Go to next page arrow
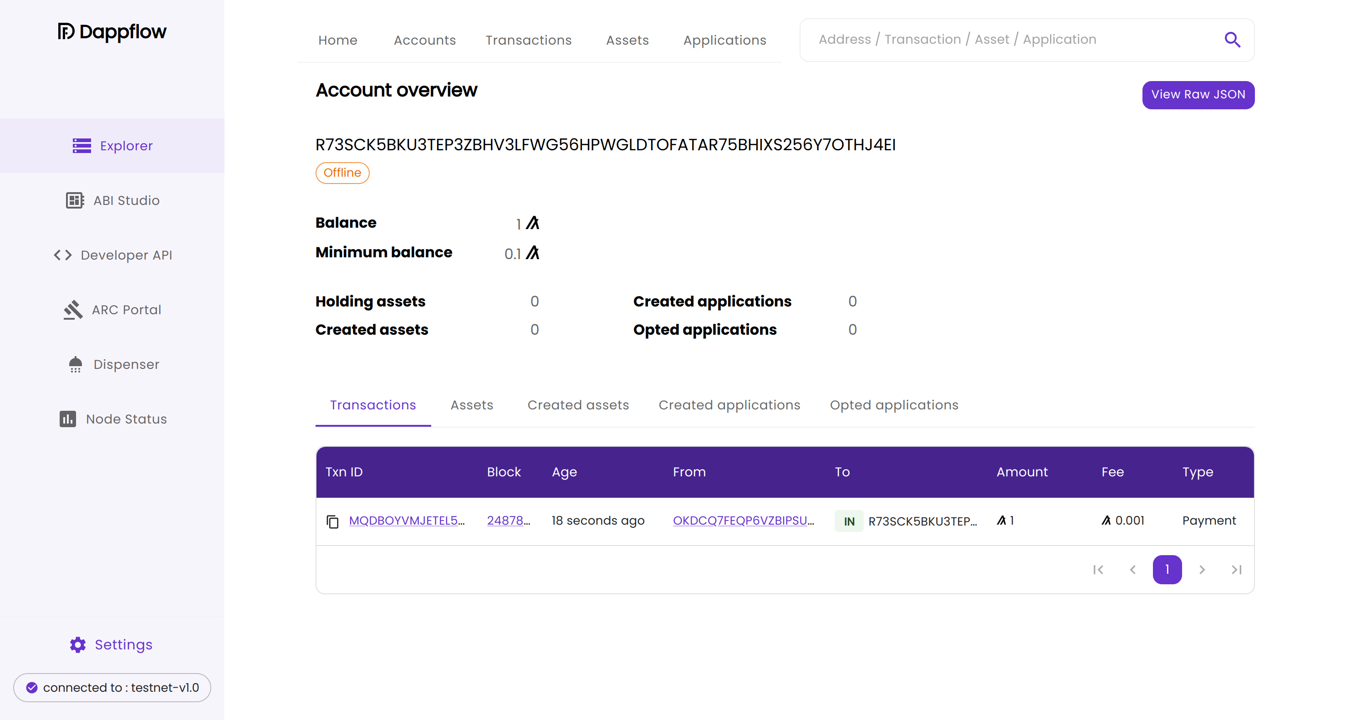 pos(1202,569)
